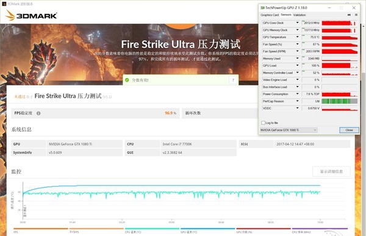Expand the GPU Temperature sensor dropdown
This screenshot has height=236, width=366.
[x=298, y=37]
